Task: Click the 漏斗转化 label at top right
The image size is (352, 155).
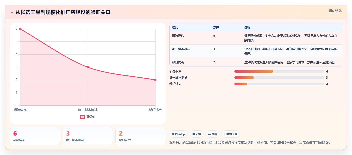Action: [335, 11]
